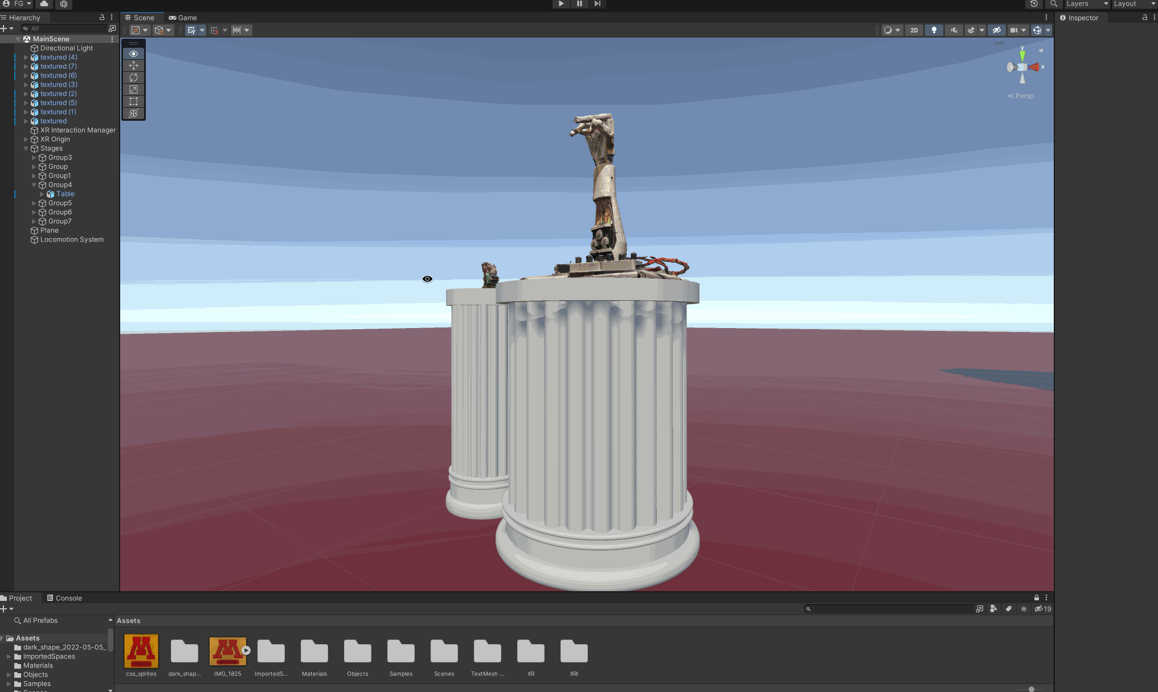Select the Rotate tool in scene toolbar

tap(133, 77)
